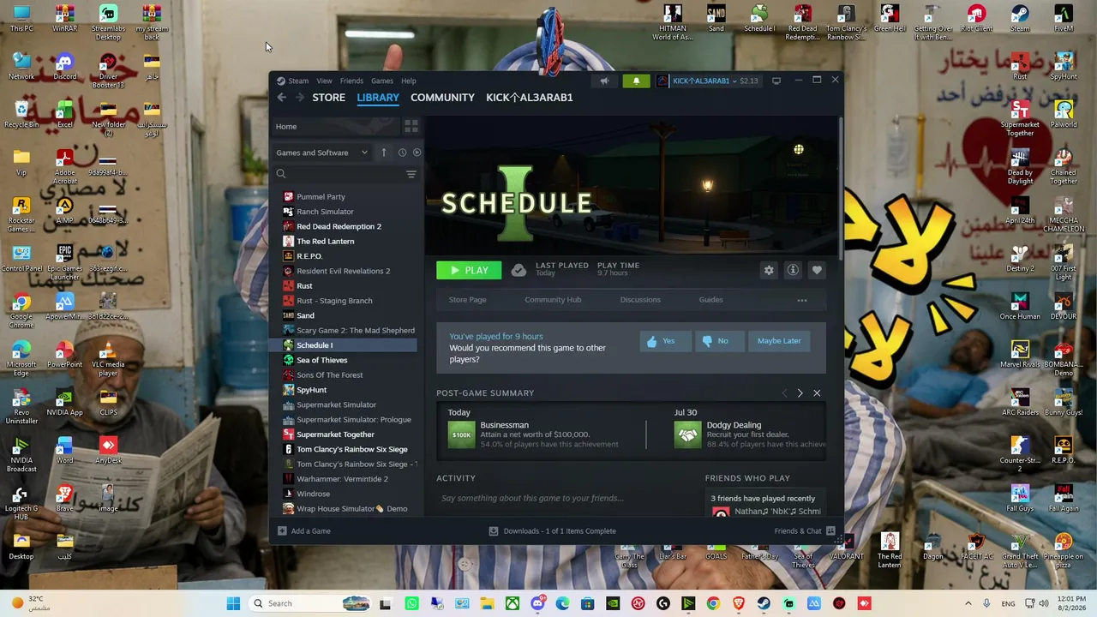Image resolution: width=1097 pixels, height=617 pixels.
Task: Open the Steam announcements megaphone icon
Action: (604, 81)
